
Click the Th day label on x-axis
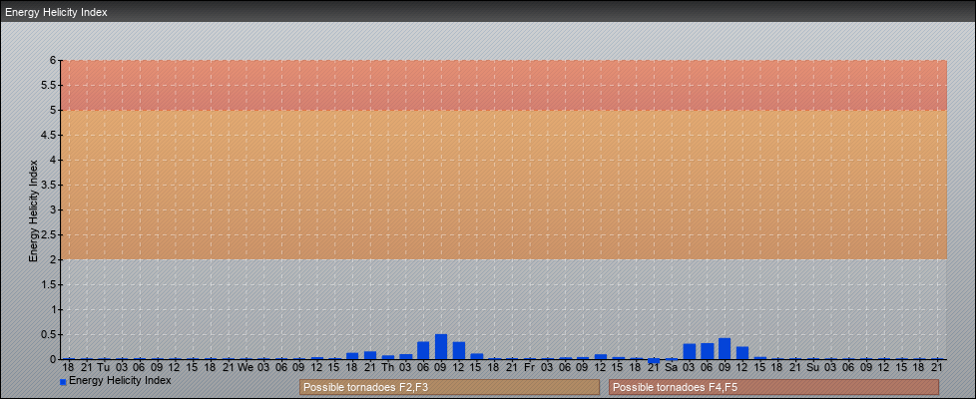tap(388, 368)
